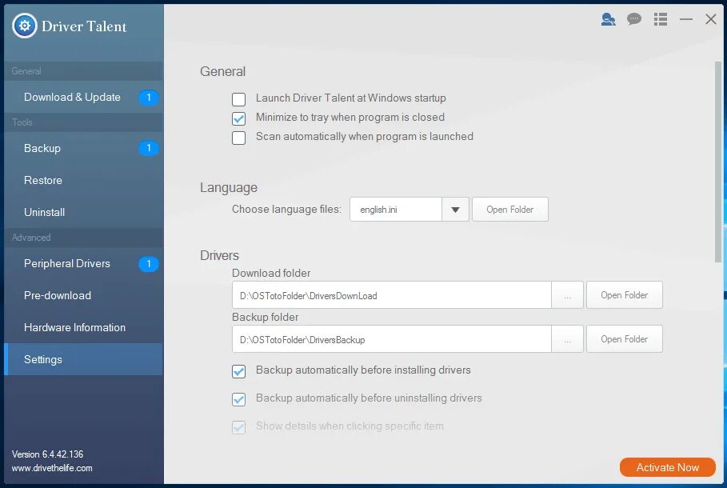Click the Download folder path field
This screenshot has height=488, width=727.
coord(392,295)
